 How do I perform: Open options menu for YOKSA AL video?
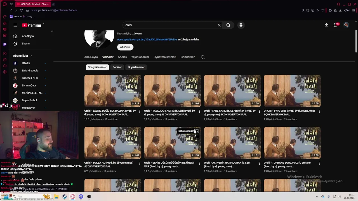140,163
